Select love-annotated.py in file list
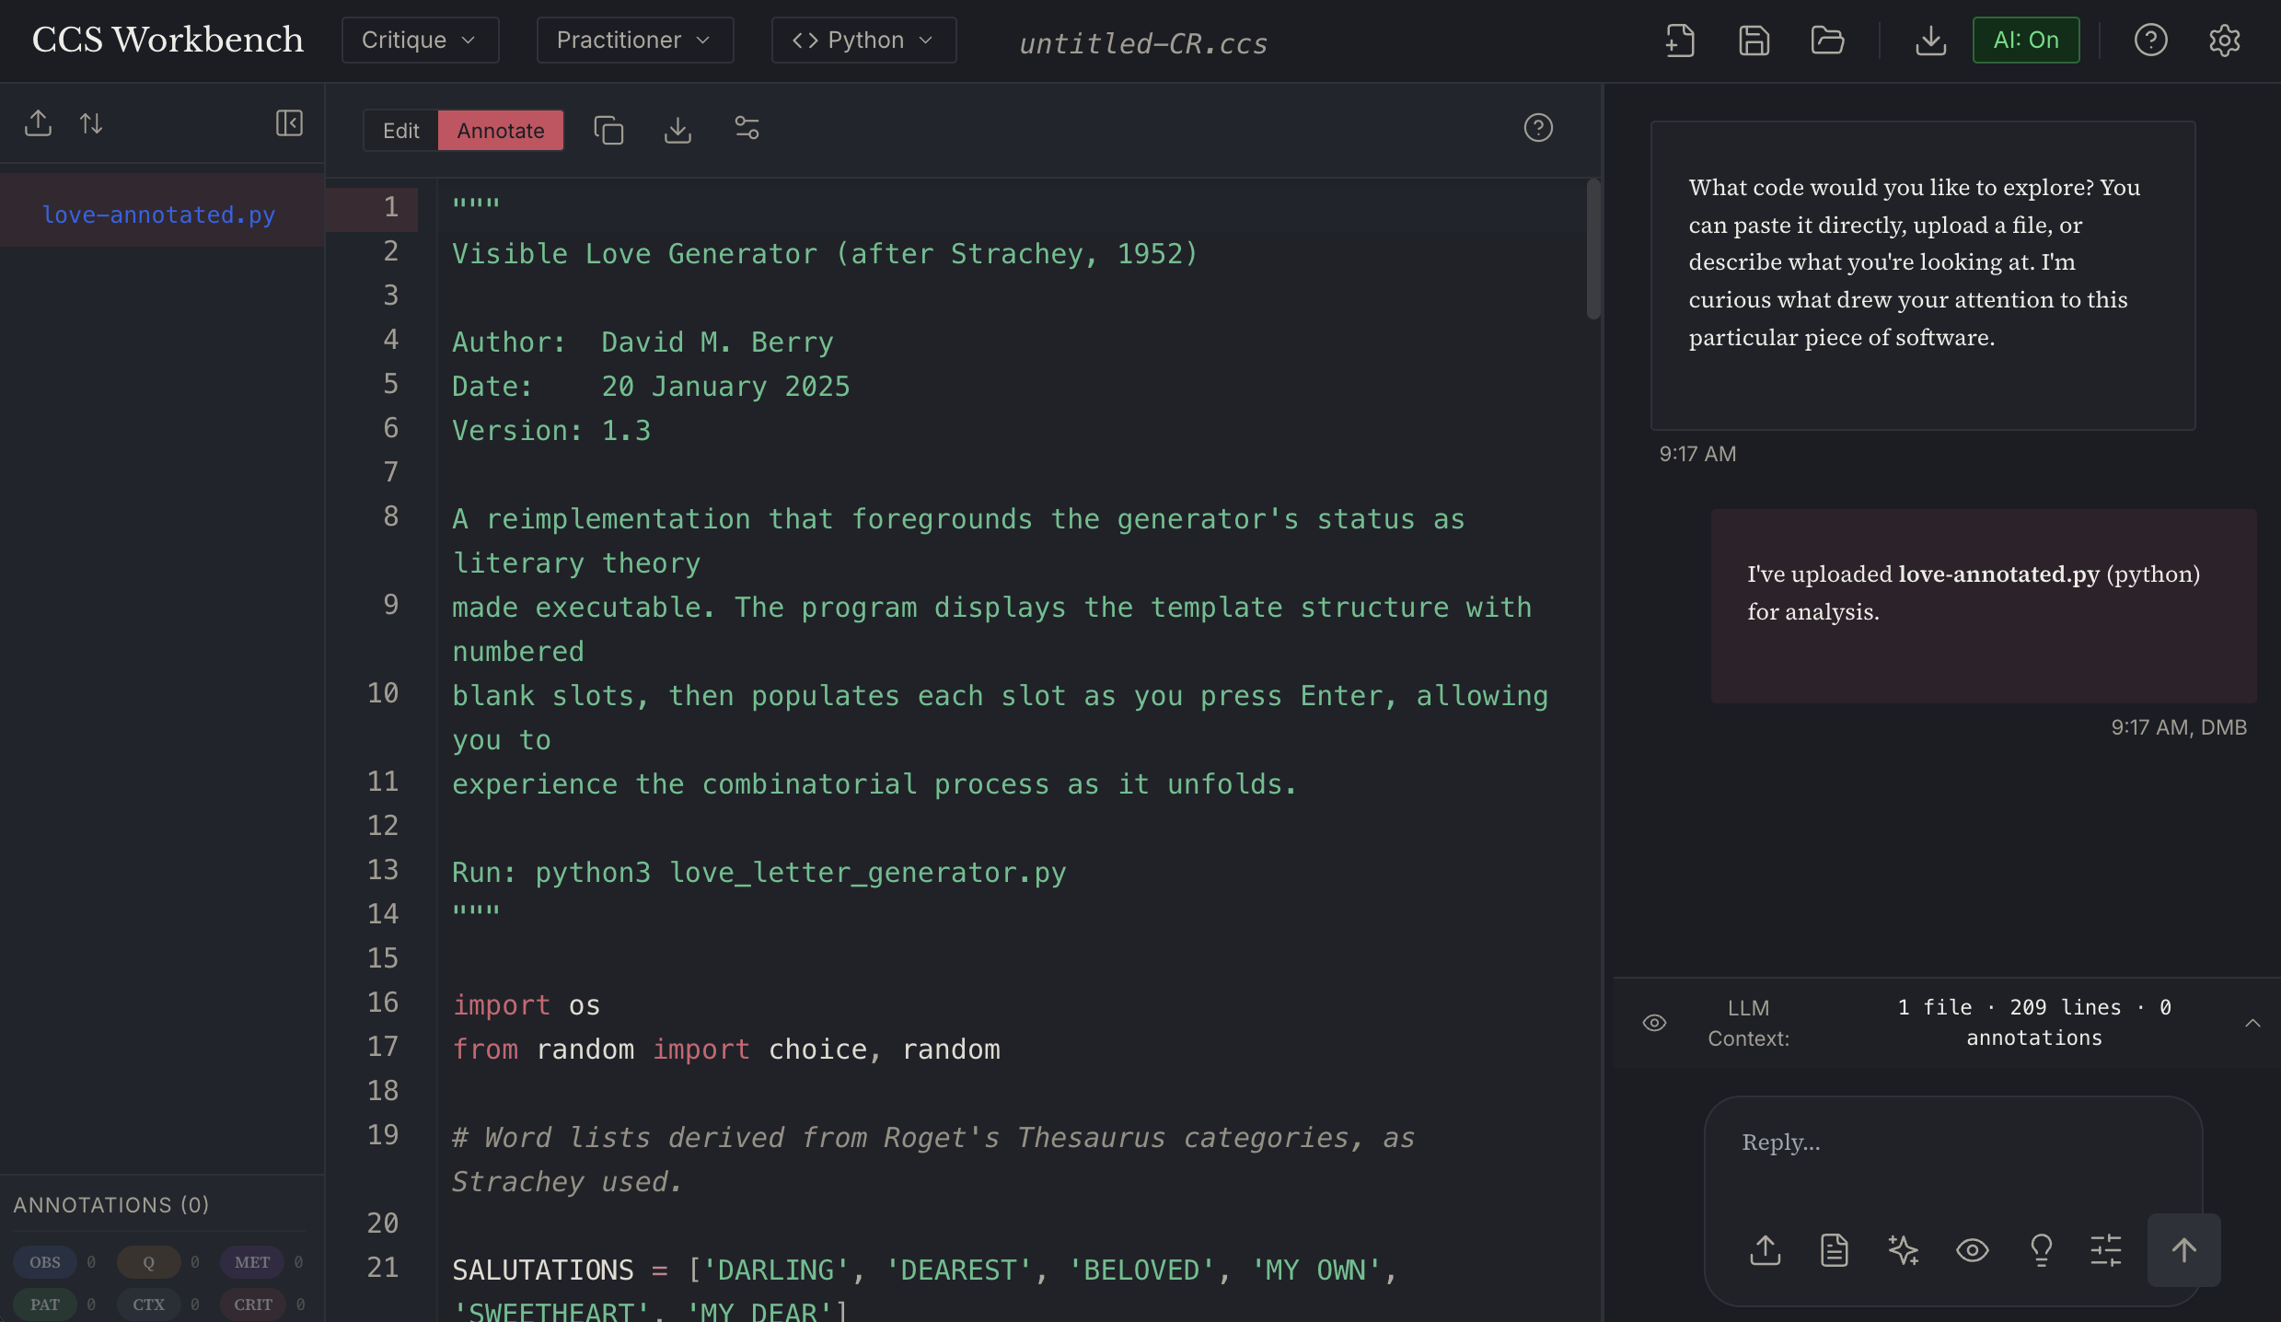 pos(158,215)
